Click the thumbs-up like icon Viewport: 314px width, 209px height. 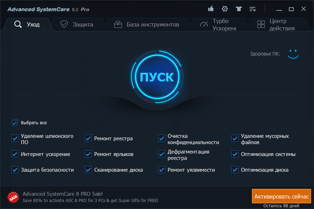click(x=211, y=9)
